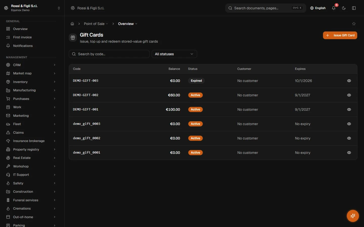This screenshot has width=364, height=227.
Task: View details of demo_gift_0001 via eye icon
Action: pos(349,153)
